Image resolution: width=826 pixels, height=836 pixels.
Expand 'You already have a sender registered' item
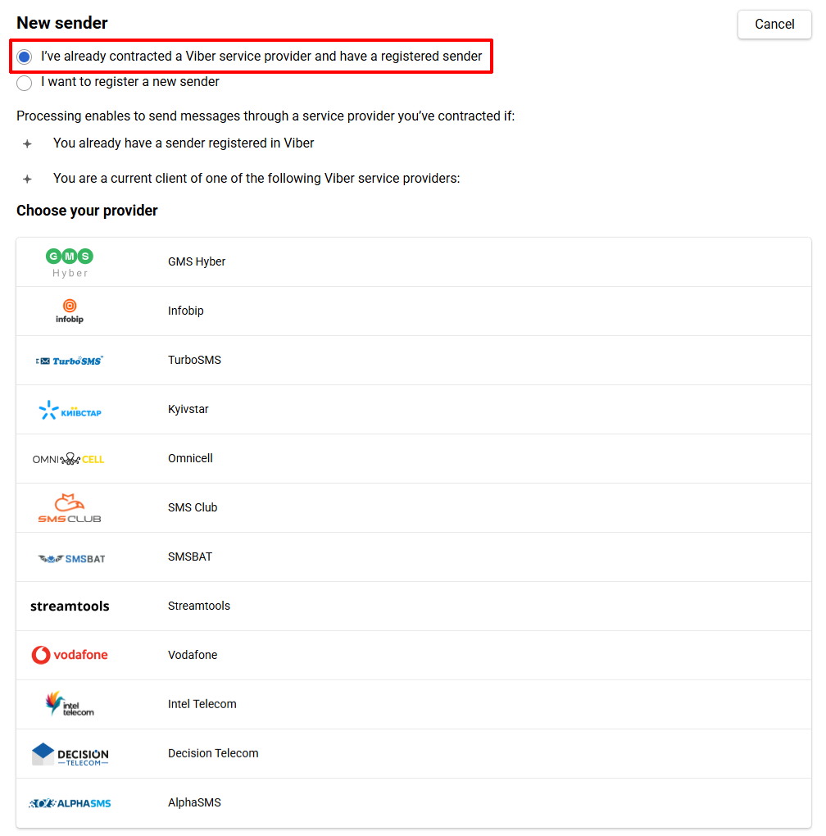coord(27,143)
